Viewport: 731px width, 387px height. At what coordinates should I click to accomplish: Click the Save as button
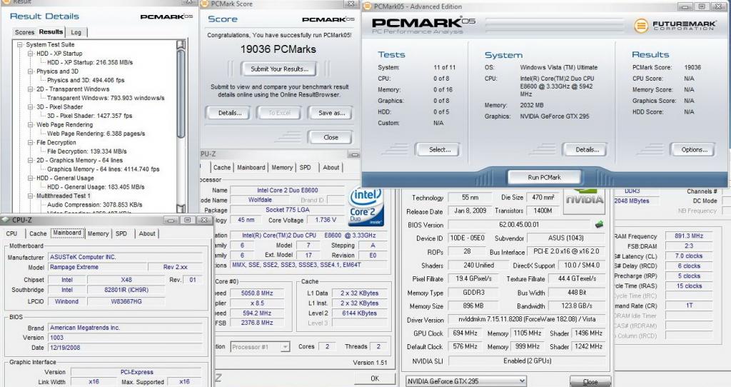[x=331, y=113]
